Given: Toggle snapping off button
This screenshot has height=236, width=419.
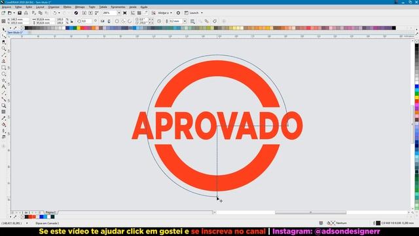Looking at the screenshot, I should click(153, 13).
